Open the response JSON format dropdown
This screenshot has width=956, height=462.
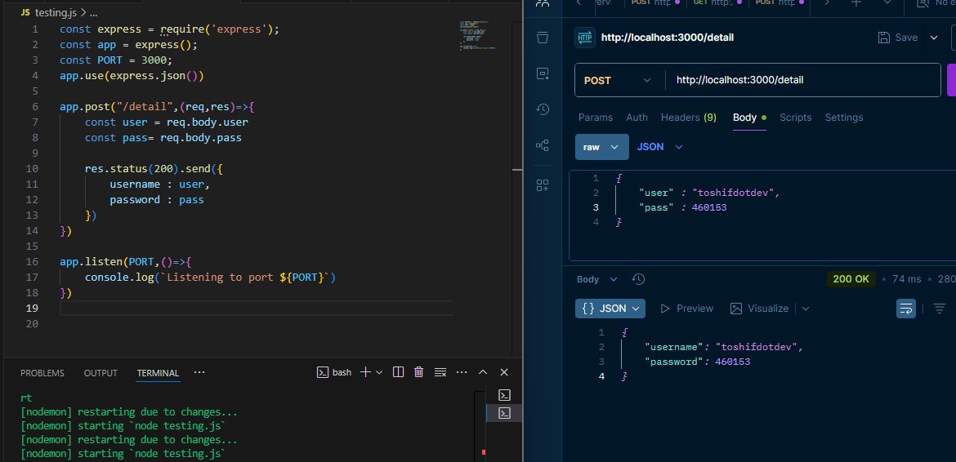coord(610,309)
